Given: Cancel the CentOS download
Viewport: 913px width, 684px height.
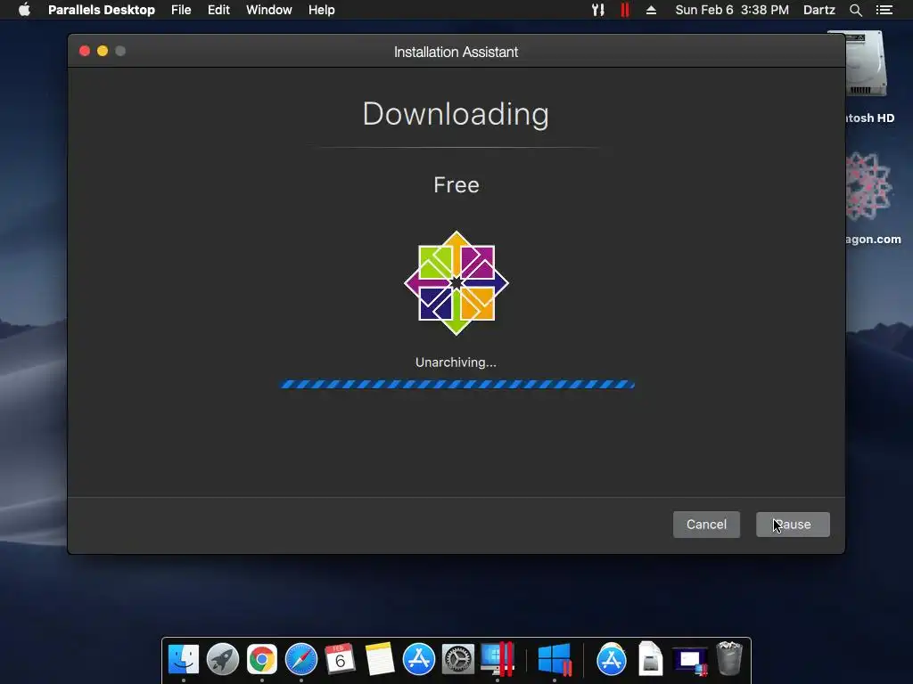Looking at the screenshot, I should pyautogui.click(x=706, y=524).
